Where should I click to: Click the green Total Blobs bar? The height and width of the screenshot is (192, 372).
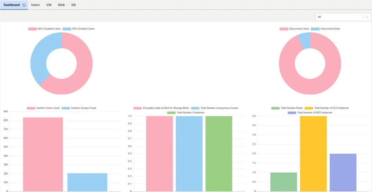(284, 182)
